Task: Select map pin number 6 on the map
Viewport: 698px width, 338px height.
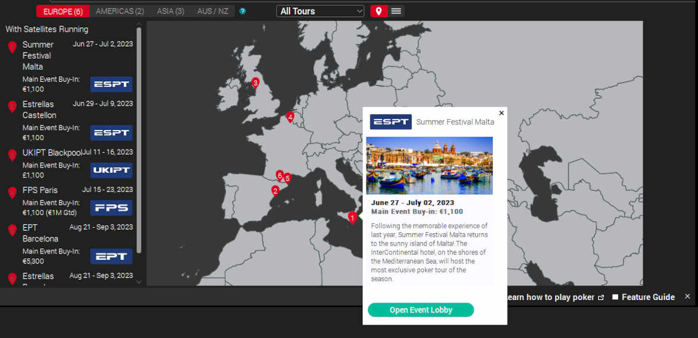Action: pyautogui.click(x=280, y=175)
